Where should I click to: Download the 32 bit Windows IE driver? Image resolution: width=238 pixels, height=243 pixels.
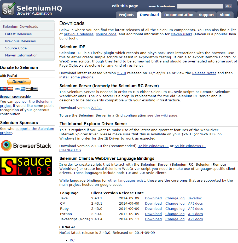(153, 146)
